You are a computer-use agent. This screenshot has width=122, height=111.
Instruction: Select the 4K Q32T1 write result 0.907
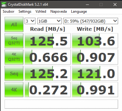pyautogui.click(x=95, y=57)
